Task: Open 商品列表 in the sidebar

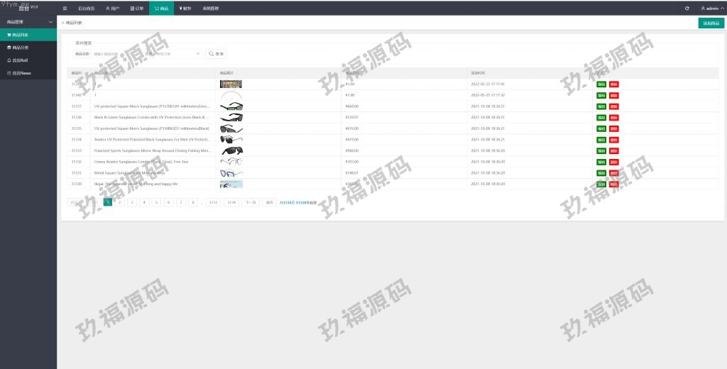Action: click(28, 35)
